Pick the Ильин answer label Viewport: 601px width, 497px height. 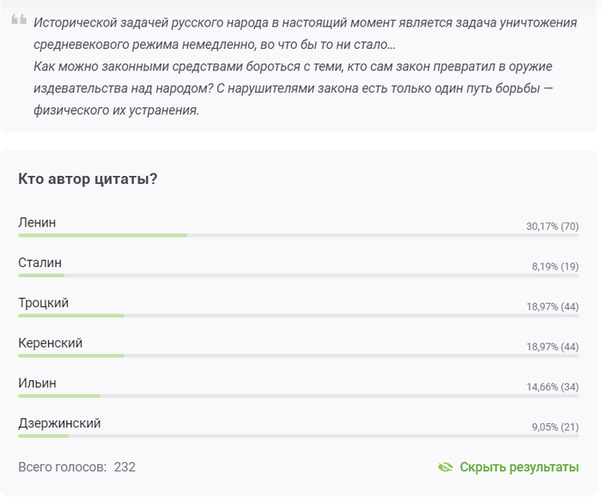tap(37, 384)
